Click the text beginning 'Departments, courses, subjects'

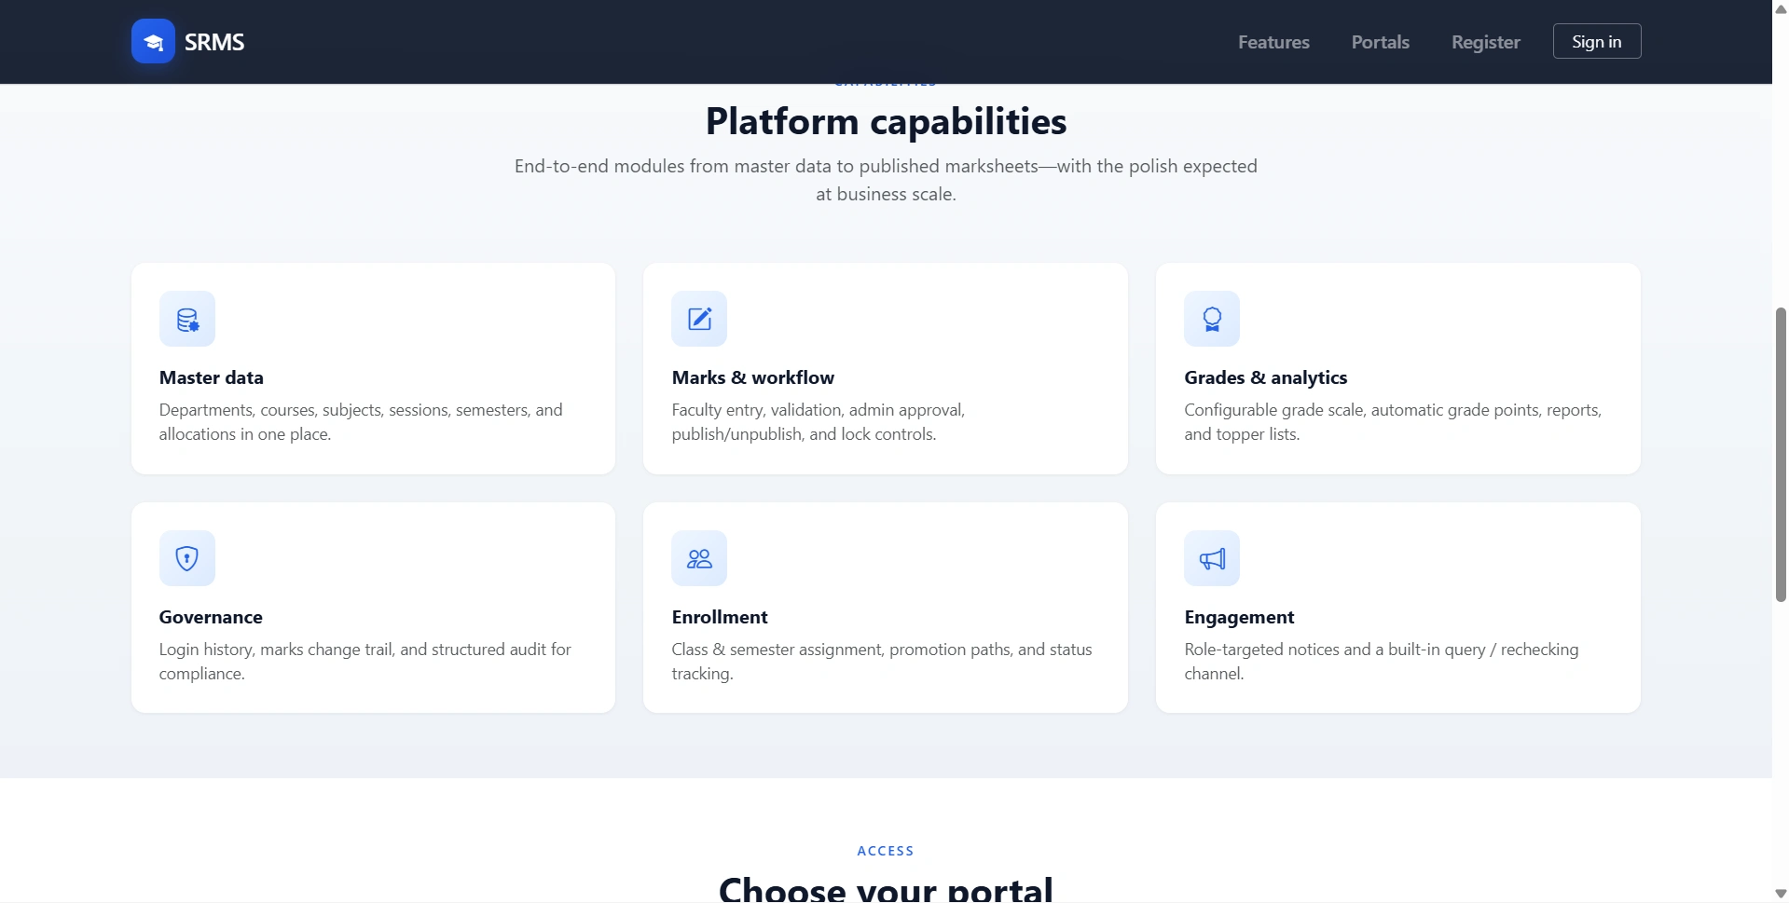(361, 422)
